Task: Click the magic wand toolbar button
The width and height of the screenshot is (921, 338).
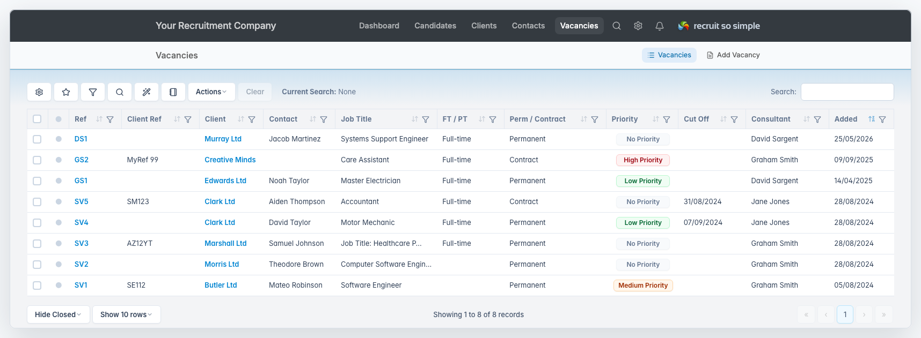Action: tap(147, 92)
